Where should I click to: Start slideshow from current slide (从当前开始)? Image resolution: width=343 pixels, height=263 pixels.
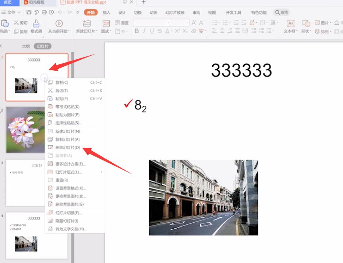(59, 26)
